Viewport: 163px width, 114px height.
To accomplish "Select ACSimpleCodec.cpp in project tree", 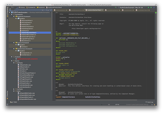I will [x=26, y=81].
